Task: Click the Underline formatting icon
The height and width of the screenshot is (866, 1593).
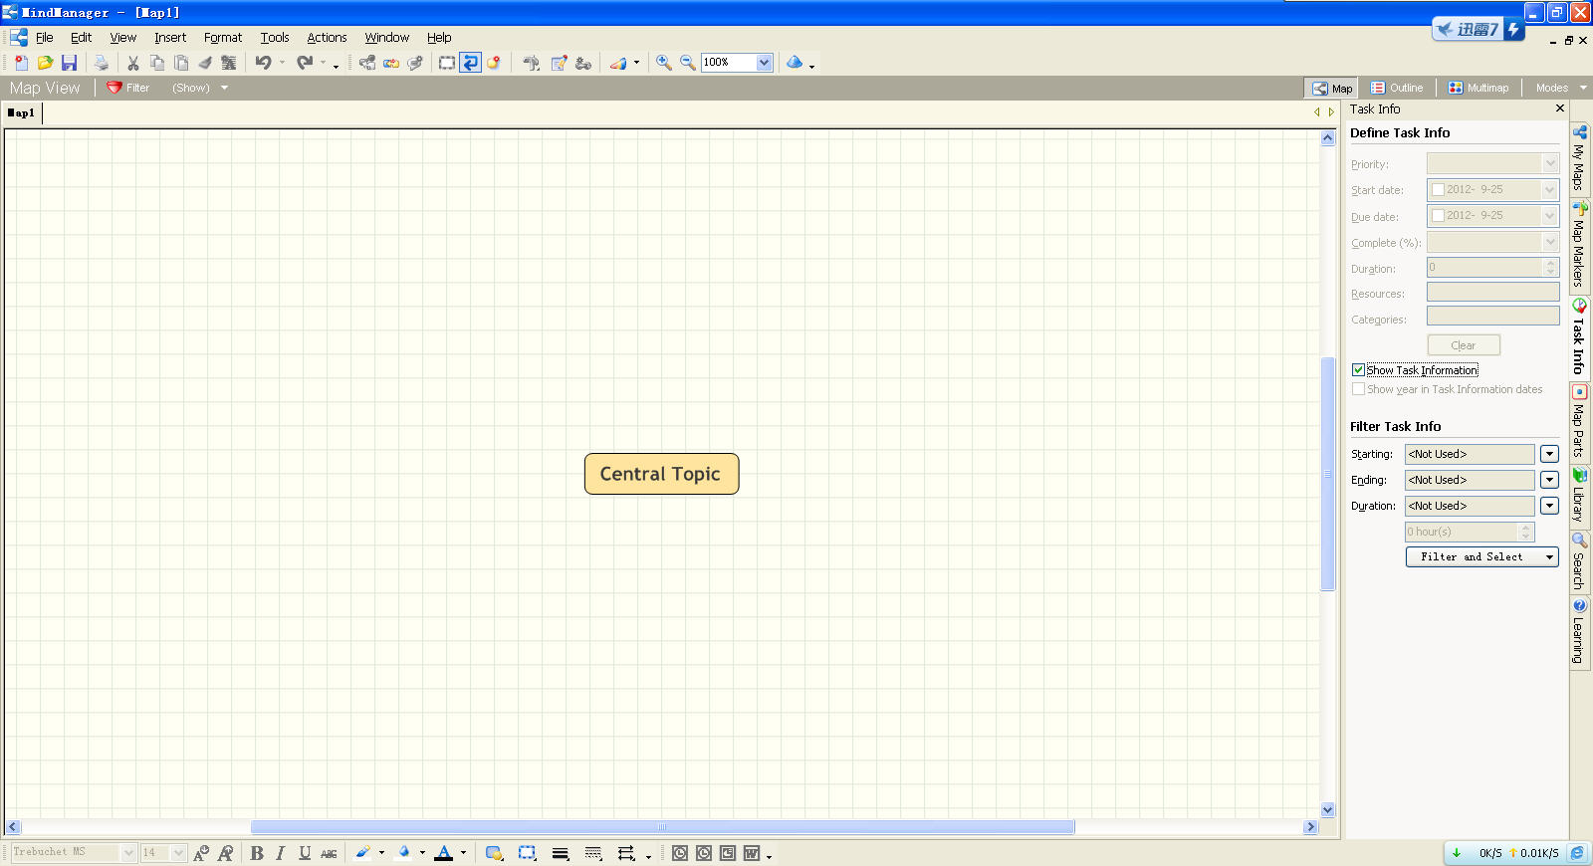Action: coord(305,853)
